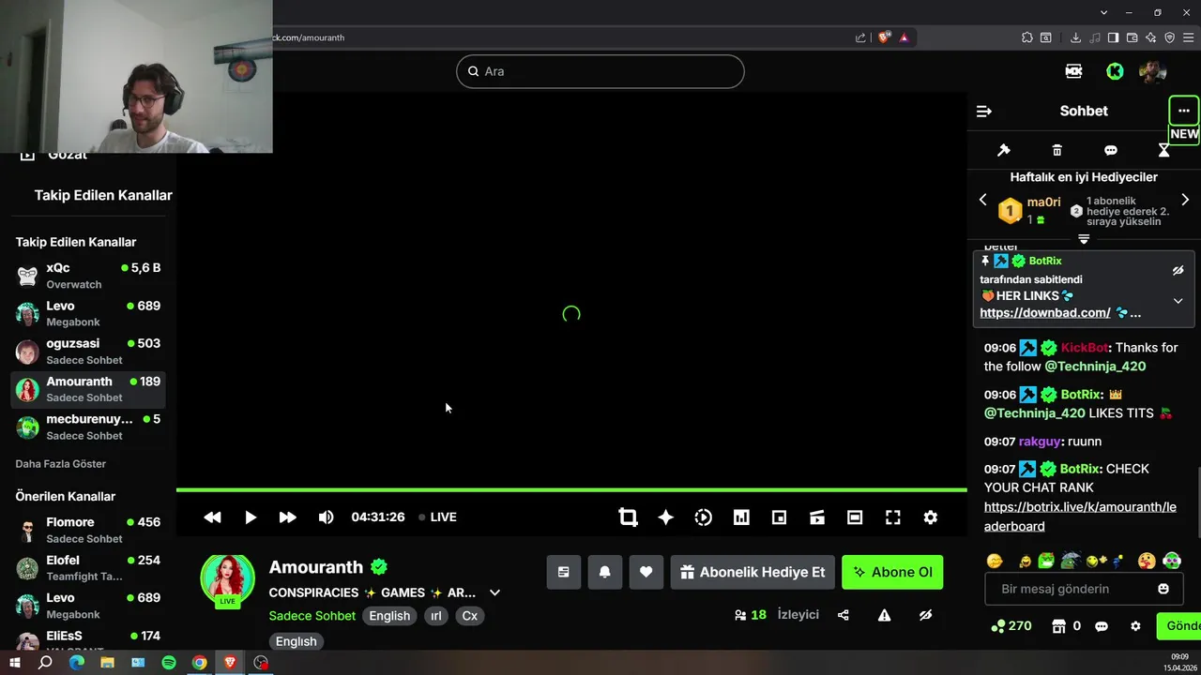Clear chat with the trash icon

point(1057,150)
